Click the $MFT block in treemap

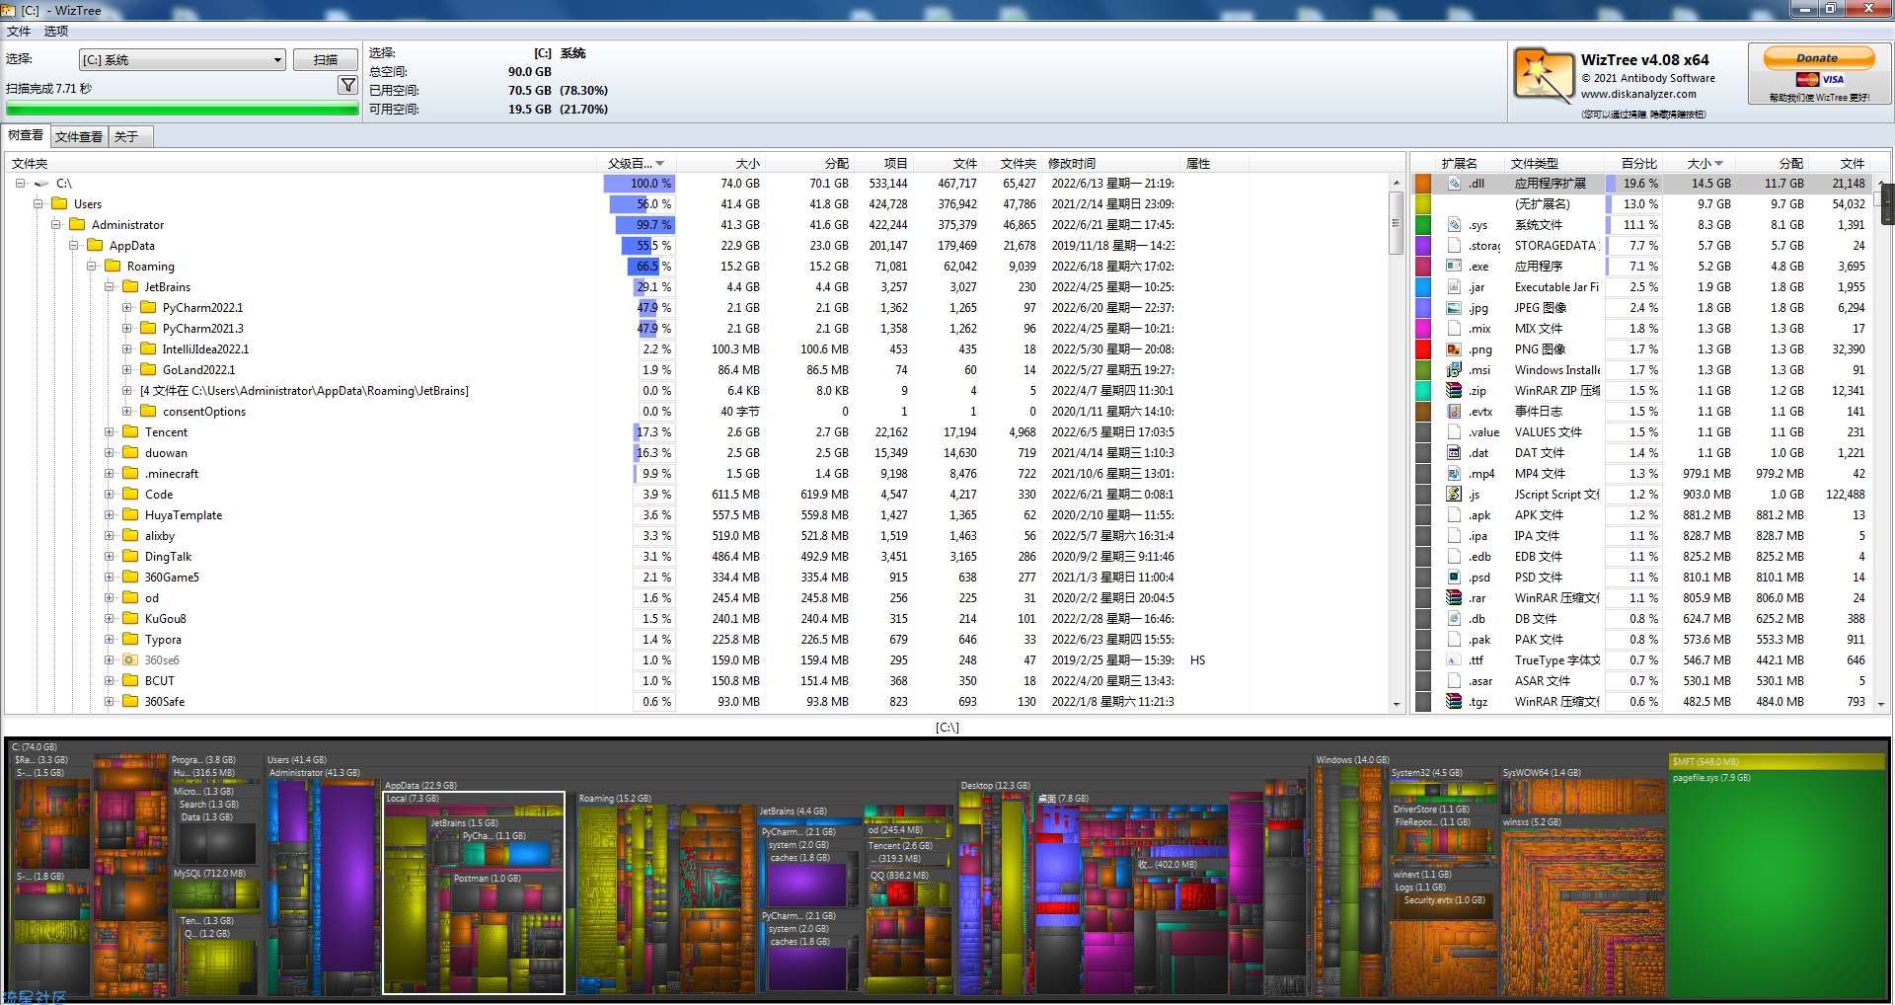[x=1777, y=762]
